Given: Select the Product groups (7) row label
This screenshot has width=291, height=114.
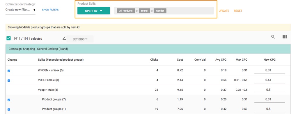Looking at the screenshot, I should point(54,99).
